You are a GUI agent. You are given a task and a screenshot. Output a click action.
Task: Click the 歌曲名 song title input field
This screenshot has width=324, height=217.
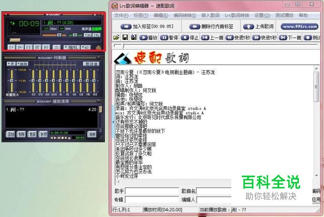pos(214,191)
